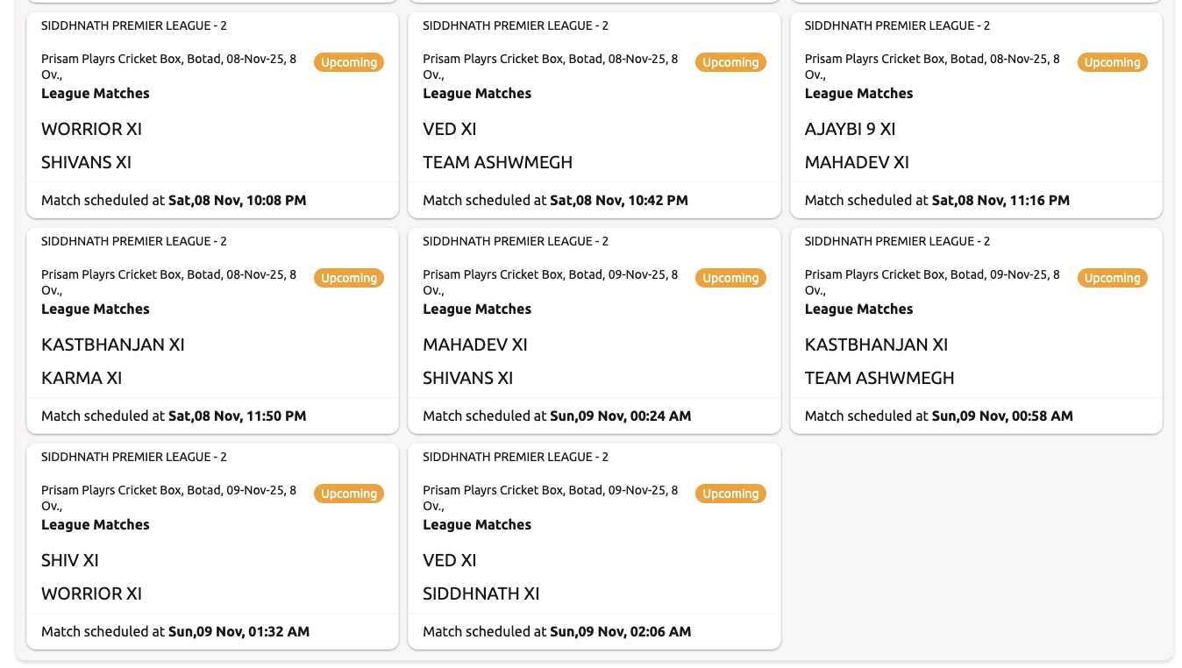Click League Matches label in the 02:06 AM card
The width and height of the screenshot is (1182, 668).
pyautogui.click(x=477, y=524)
